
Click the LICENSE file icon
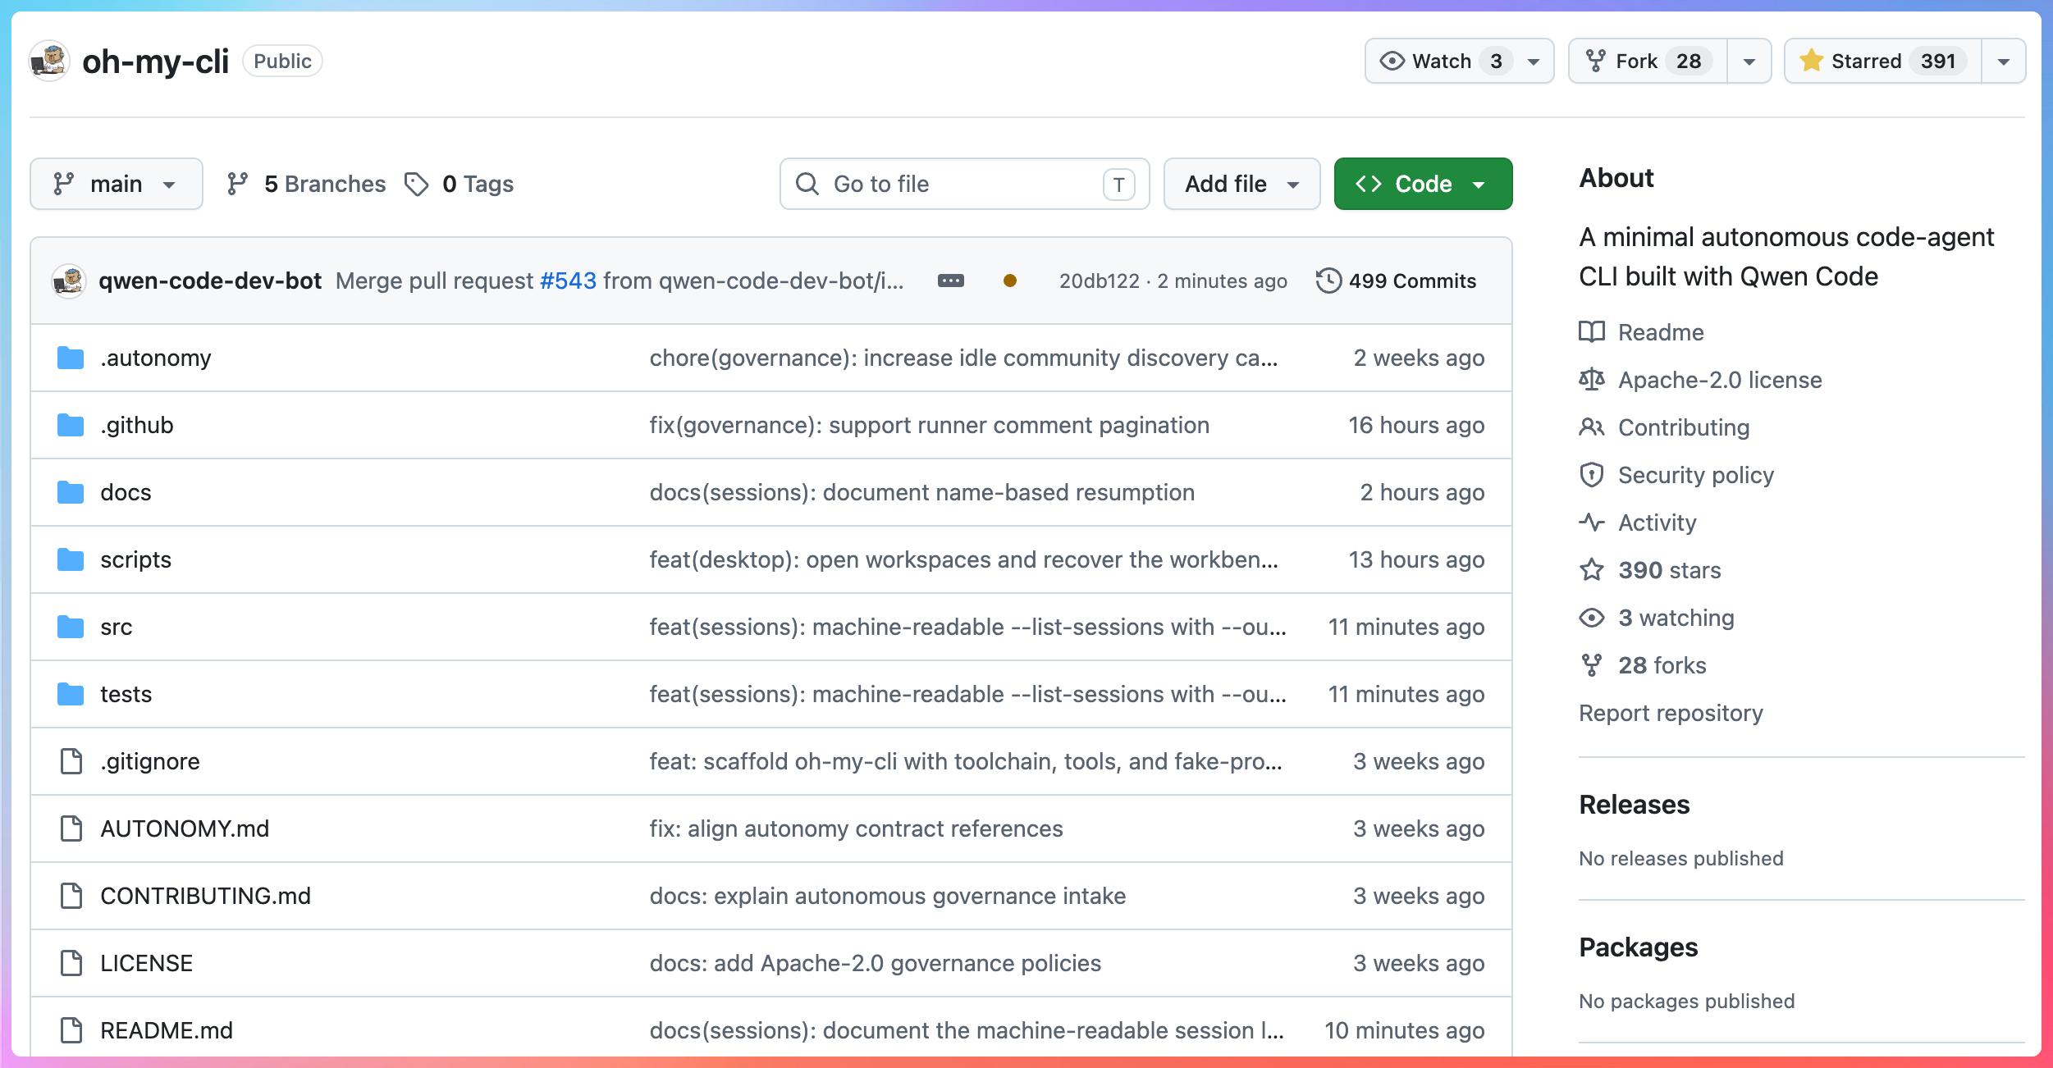pyautogui.click(x=71, y=963)
